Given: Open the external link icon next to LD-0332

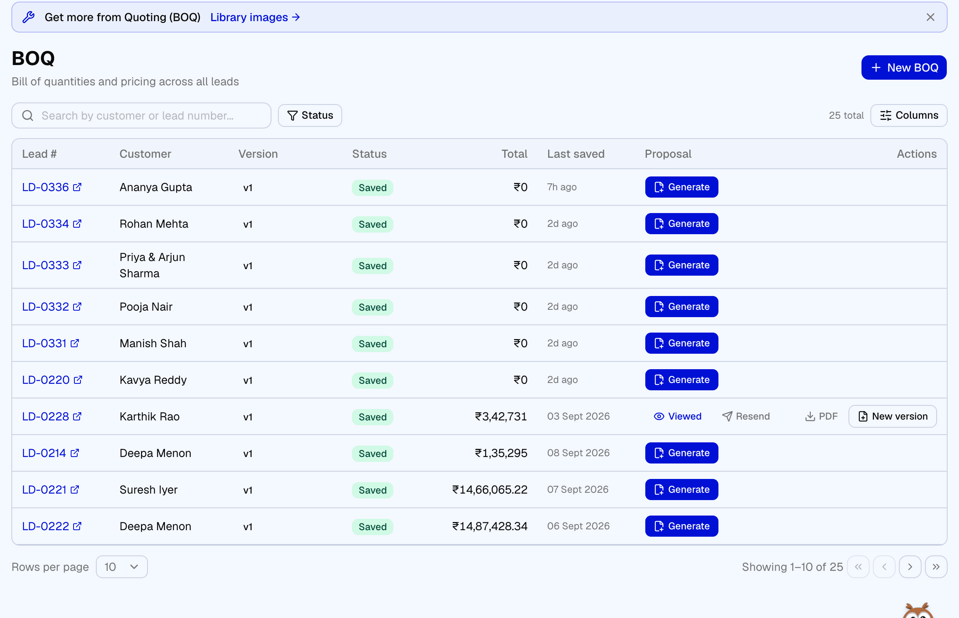Looking at the screenshot, I should [77, 307].
